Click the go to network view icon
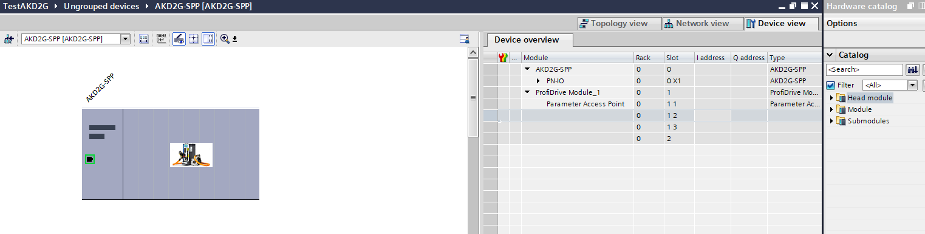Image resolution: width=925 pixels, height=234 pixels. click(9, 39)
